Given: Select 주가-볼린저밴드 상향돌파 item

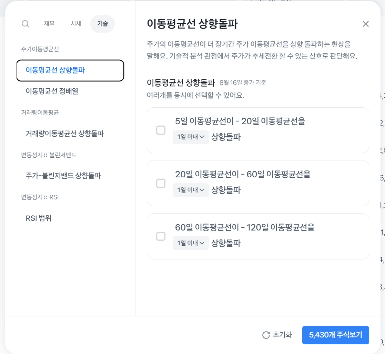Looking at the screenshot, I should point(63,176).
